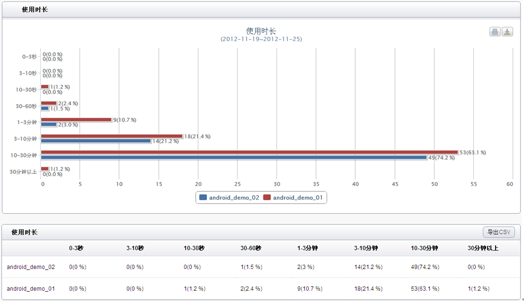524x302 pixels.
Task: Click the red 1-3分钟 bar showing 9
Action: pyautogui.click(x=76, y=120)
